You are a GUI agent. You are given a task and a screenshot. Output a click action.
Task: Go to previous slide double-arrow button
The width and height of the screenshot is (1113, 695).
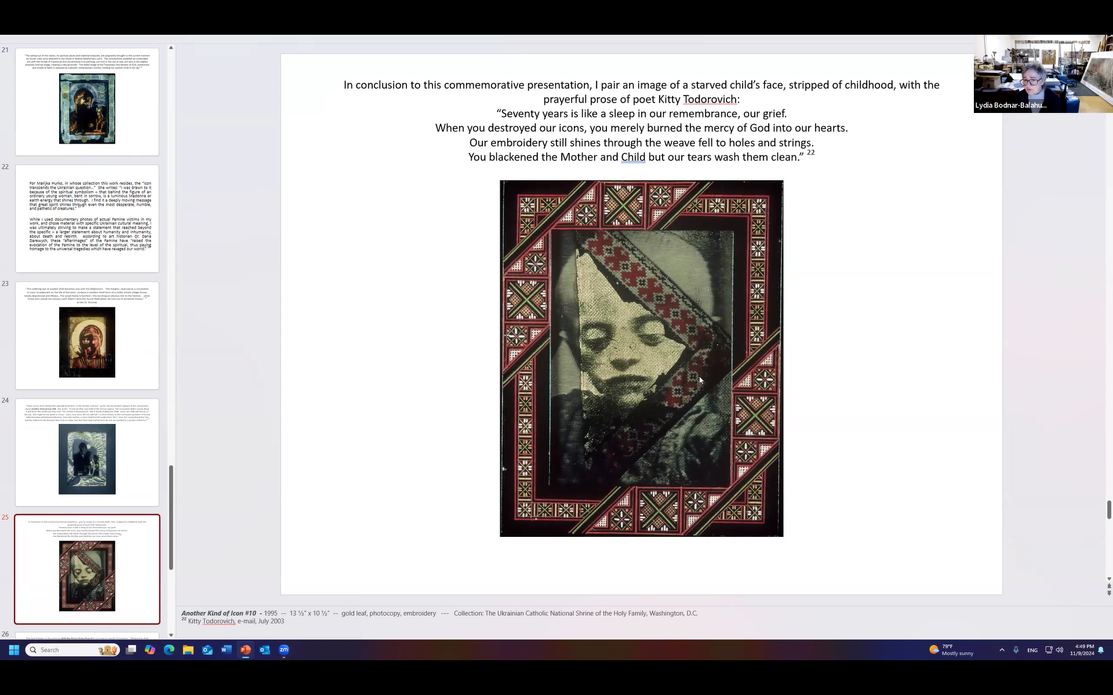point(1109,586)
